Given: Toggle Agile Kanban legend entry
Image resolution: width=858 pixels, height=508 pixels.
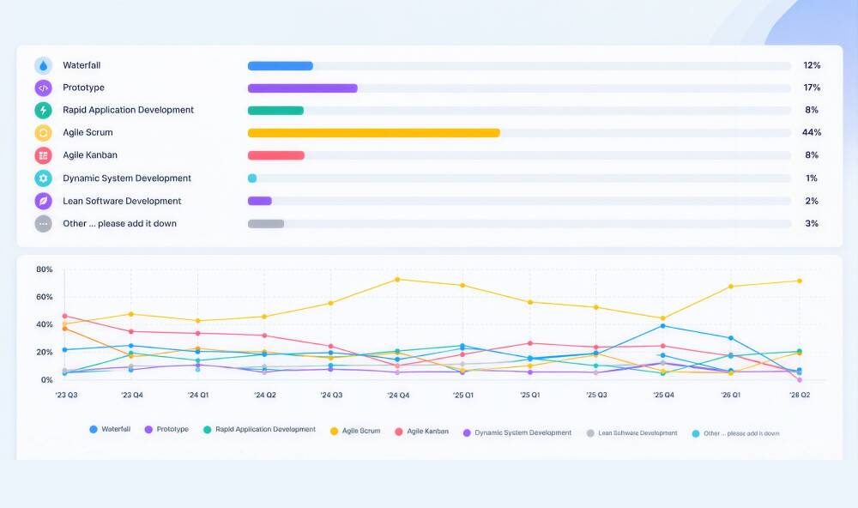Looking at the screenshot, I should coord(422,432).
